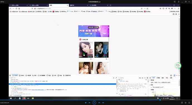
Task: Go to the browser home page icon
Action: point(19,9)
